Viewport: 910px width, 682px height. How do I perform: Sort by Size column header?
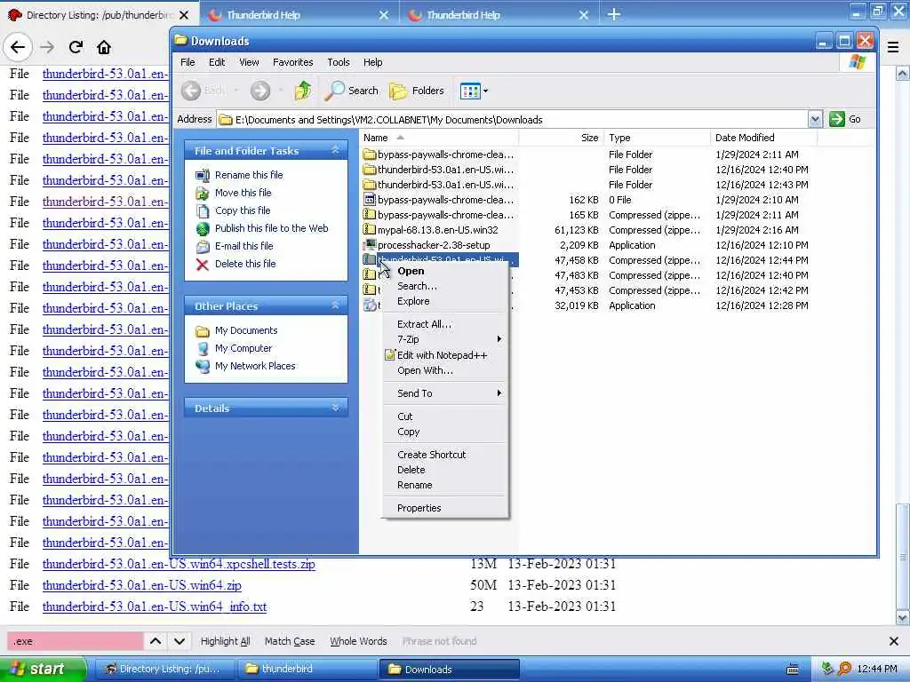pos(562,138)
